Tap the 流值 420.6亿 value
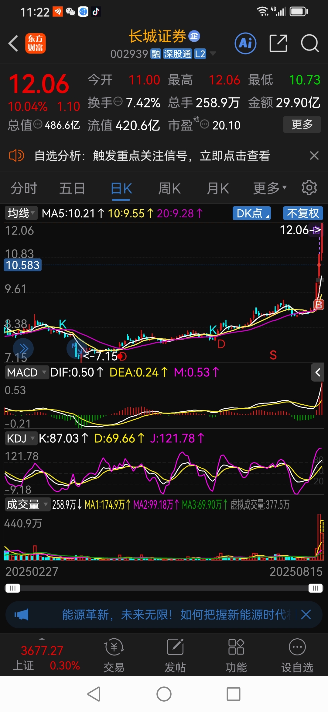 tap(138, 125)
